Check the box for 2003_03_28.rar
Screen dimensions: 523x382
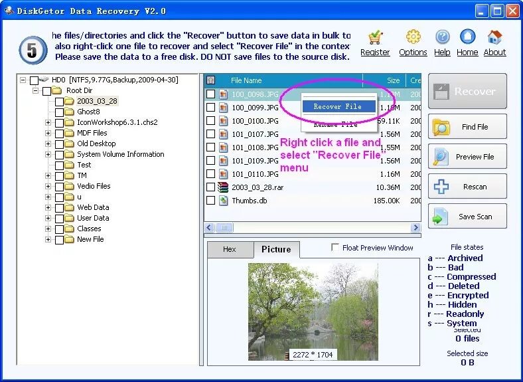pyautogui.click(x=210, y=187)
